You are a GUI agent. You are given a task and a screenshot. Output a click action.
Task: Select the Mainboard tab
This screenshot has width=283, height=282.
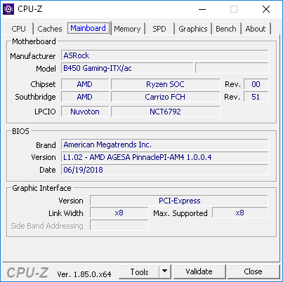(x=88, y=28)
